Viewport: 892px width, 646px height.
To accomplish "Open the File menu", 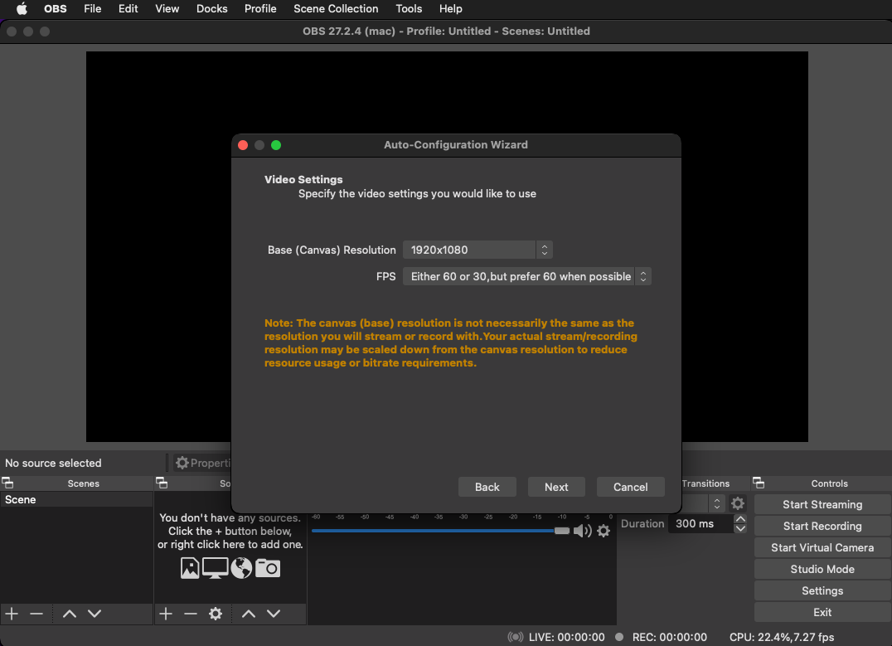I will point(92,8).
